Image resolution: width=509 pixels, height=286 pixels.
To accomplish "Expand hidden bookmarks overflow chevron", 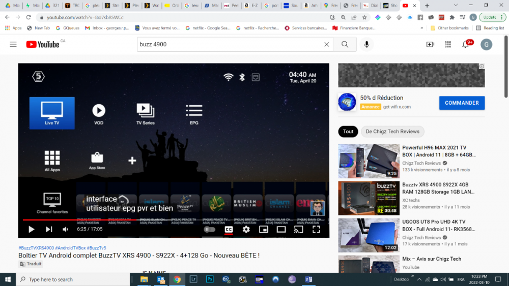I will 421,28.
